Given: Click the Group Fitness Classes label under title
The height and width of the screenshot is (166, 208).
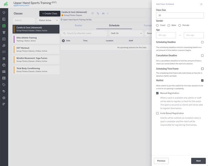Looking at the screenshot, I should pyautogui.click(x=73, y=15).
